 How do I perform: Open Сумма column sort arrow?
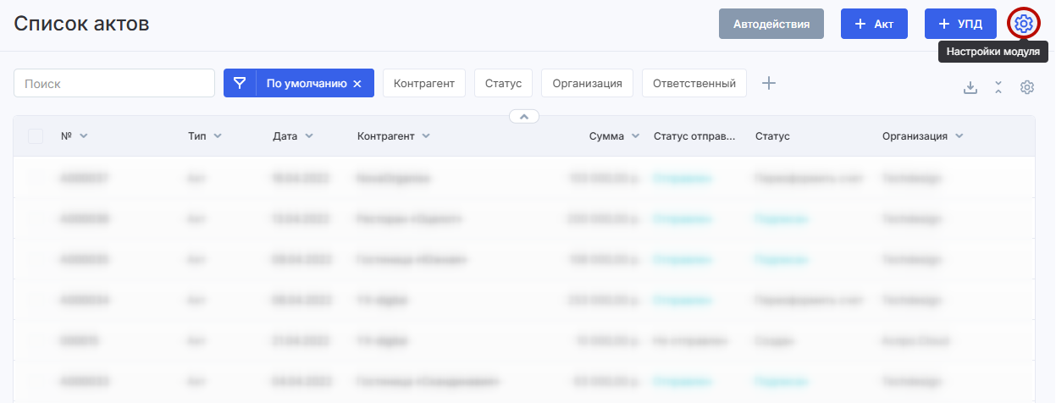point(635,136)
